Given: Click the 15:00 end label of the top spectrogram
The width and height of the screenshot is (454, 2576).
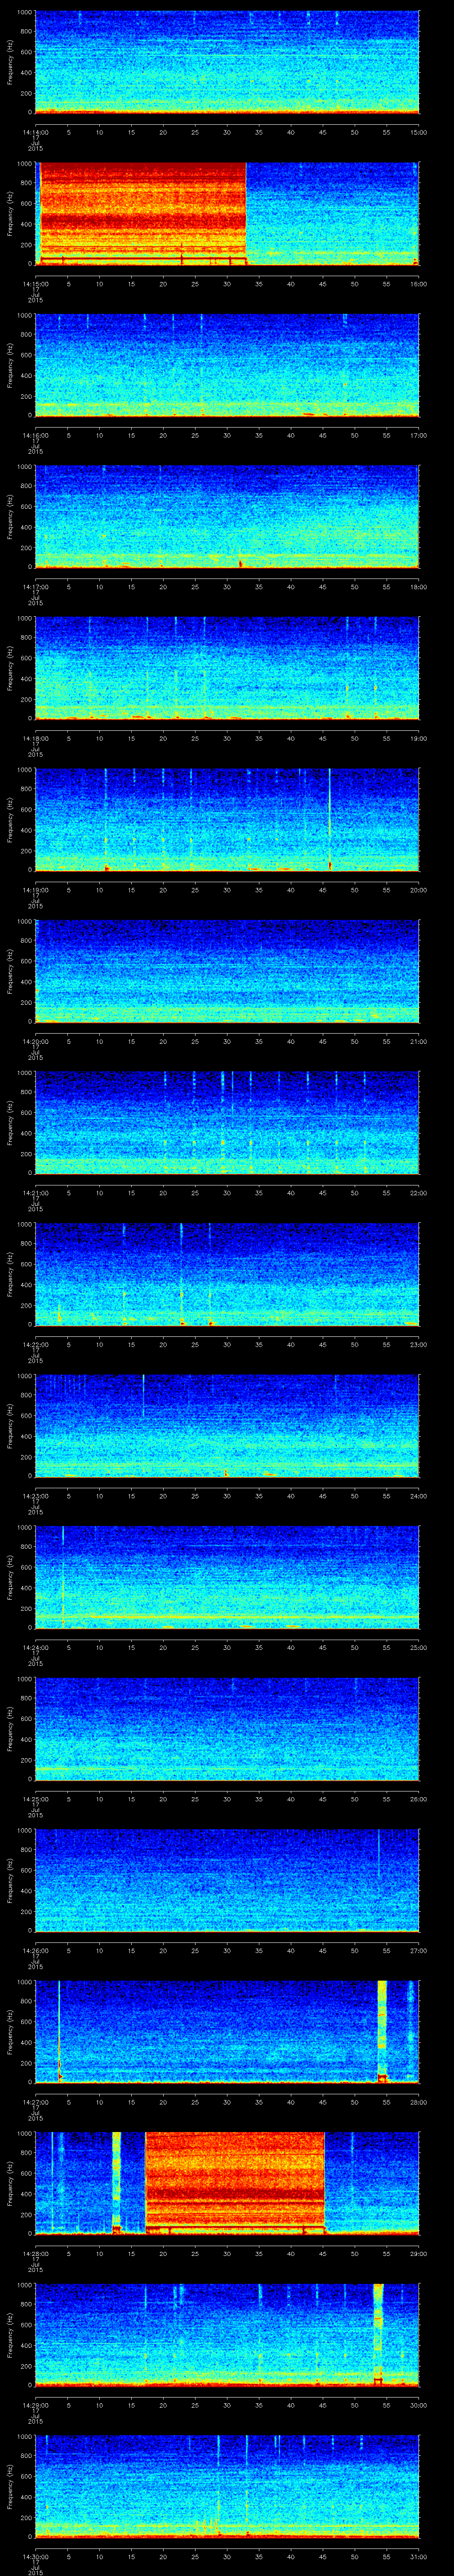Looking at the screenshot, I should pyautogui.click(x=418, y=131).
